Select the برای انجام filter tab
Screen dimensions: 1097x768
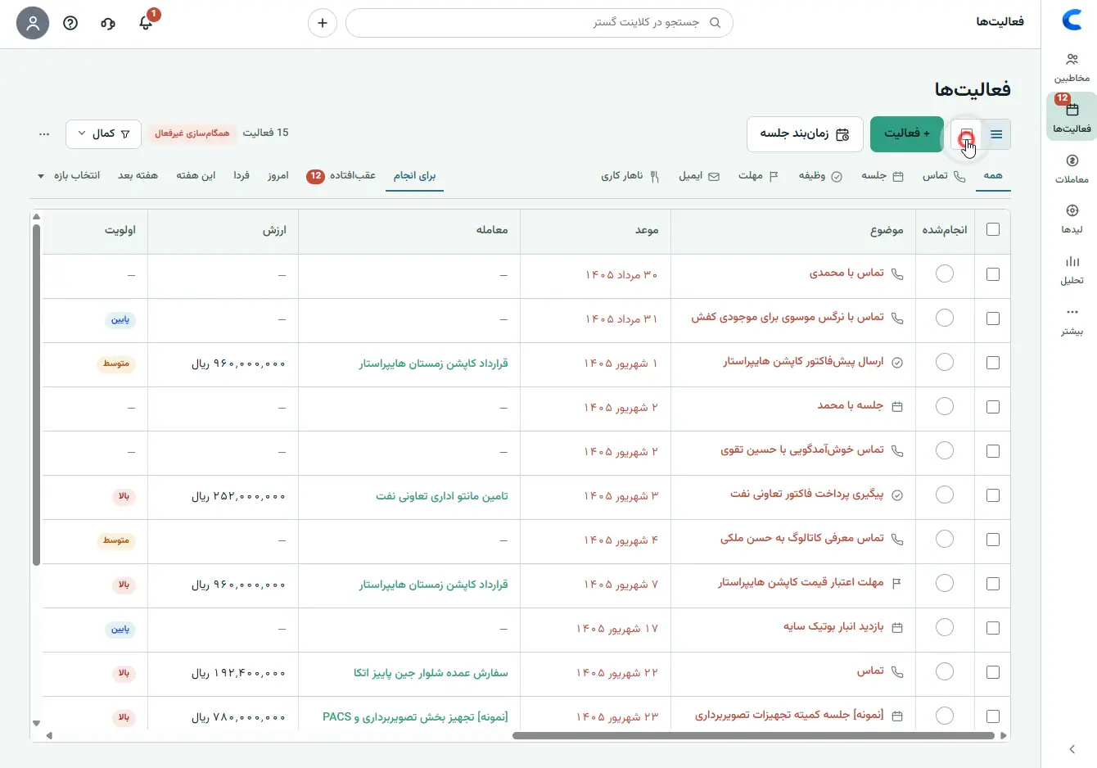pyautogui.click(x=414, y=176)
